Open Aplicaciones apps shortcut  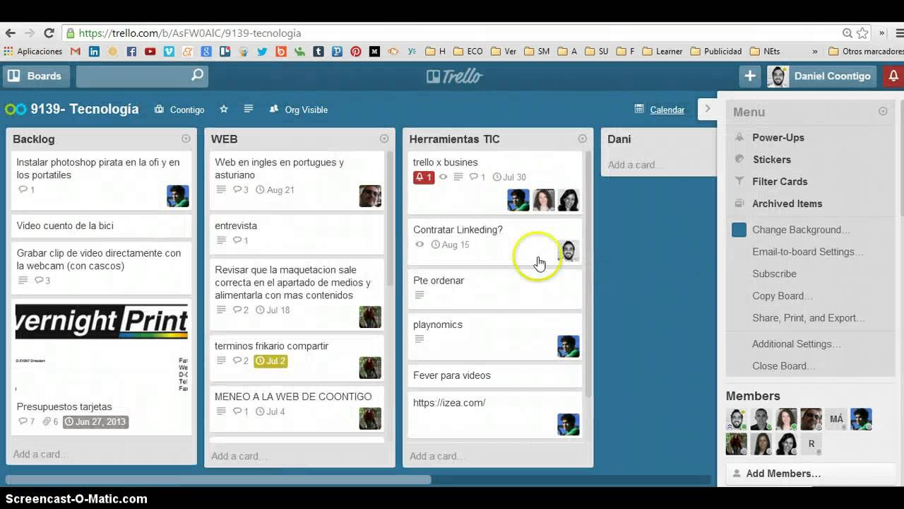pos(32,51)
